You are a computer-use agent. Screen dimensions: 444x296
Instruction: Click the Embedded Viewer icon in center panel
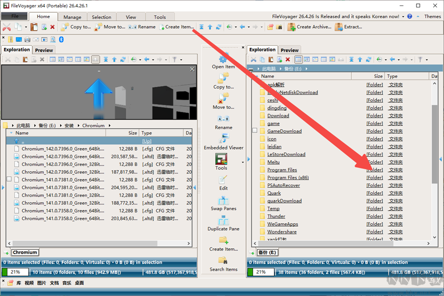(x=223, y=138)
